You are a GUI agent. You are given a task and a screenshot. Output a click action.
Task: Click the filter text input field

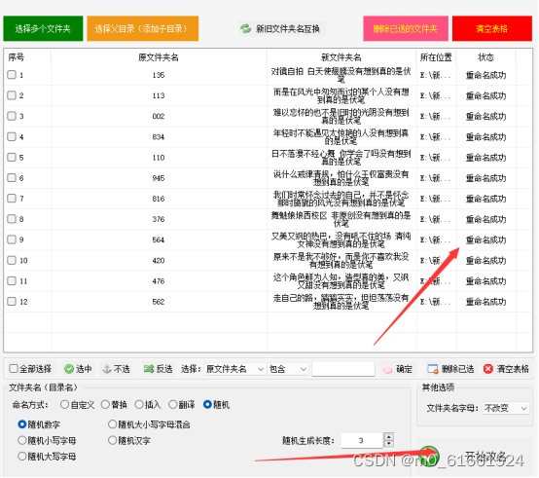(x=343, y=369)
